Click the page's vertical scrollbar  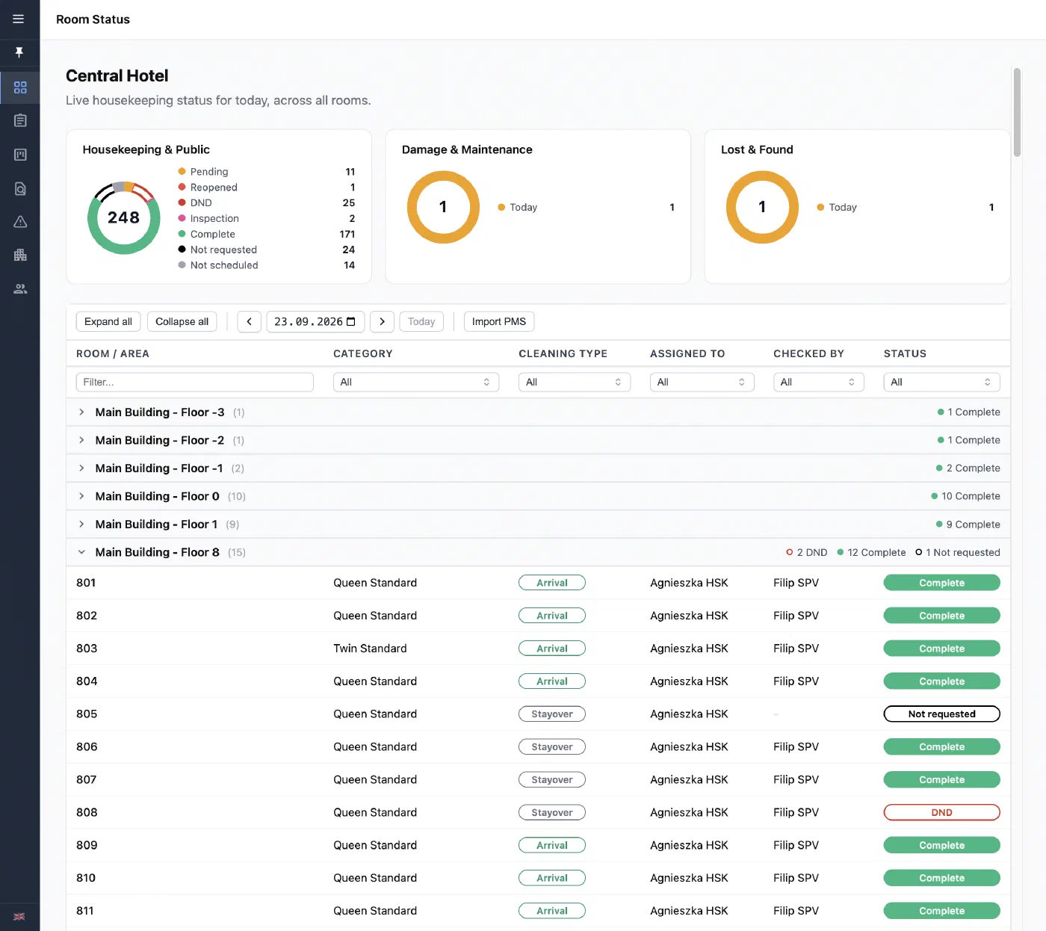coord(1017,112)
